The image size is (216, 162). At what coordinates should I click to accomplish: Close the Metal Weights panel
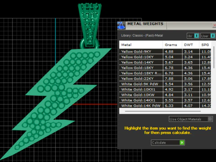215,25
